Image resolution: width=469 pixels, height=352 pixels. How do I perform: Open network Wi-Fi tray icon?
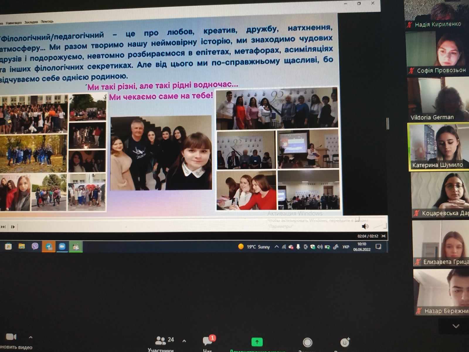284,247
